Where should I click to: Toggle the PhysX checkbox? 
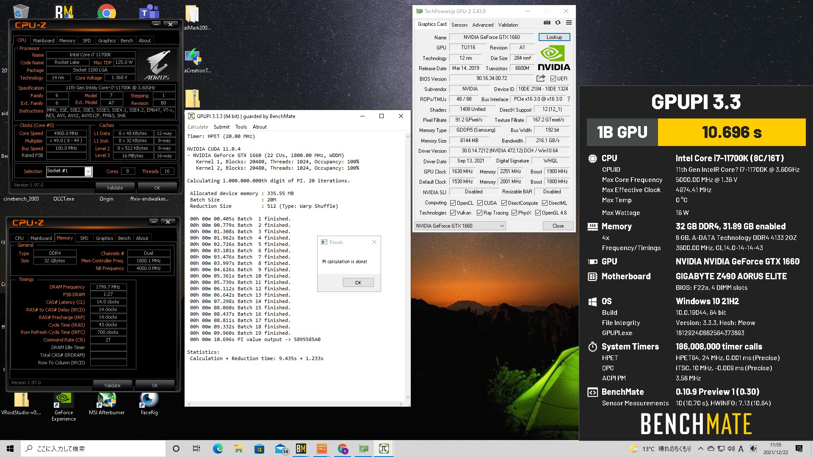click(x=514, y=213)
